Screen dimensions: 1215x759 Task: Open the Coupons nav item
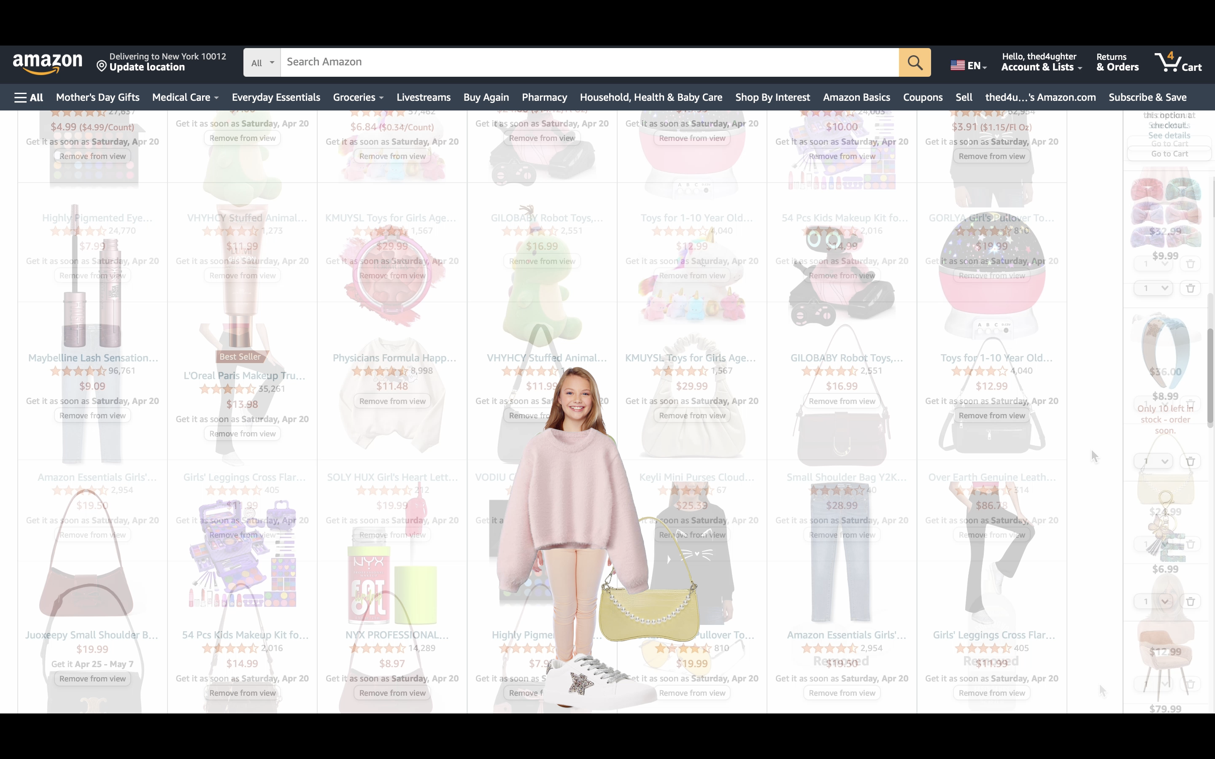pos(922,97)
